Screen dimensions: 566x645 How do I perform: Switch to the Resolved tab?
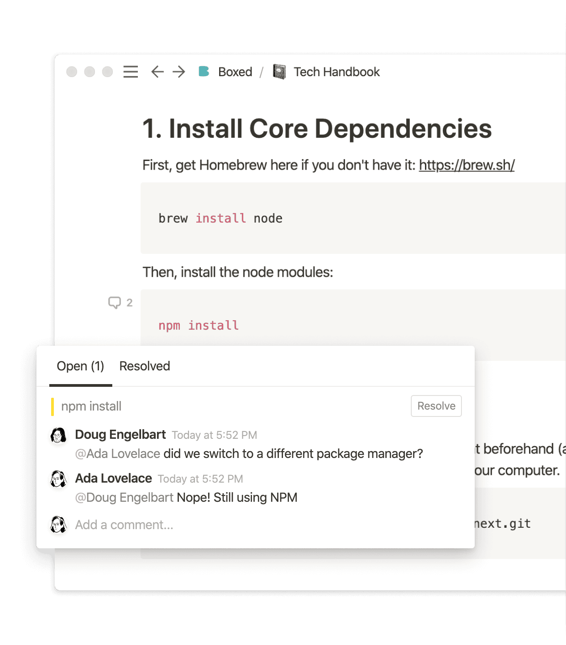(144, 366)
